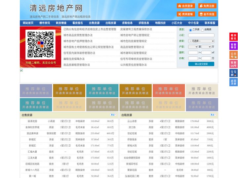Click the 免费注册 register button

click(x=207, y=6)
